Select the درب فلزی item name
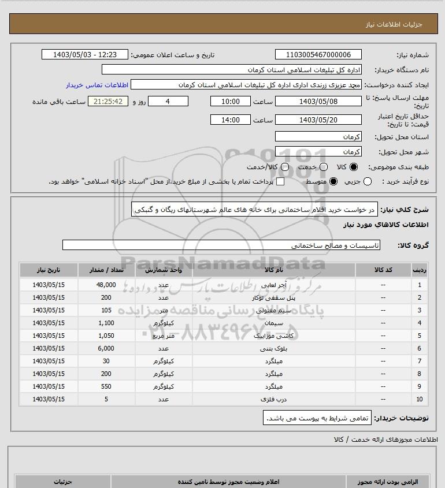Screen dimensions: 445x488 pos(274,399)
